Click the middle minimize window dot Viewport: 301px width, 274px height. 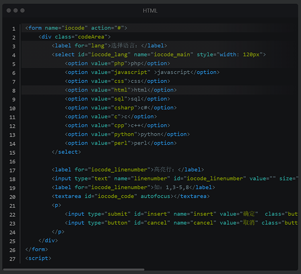pyautogui.click(x=15, y=10)
